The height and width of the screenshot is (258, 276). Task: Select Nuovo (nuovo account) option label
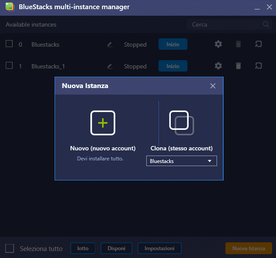tap(103, 149)
